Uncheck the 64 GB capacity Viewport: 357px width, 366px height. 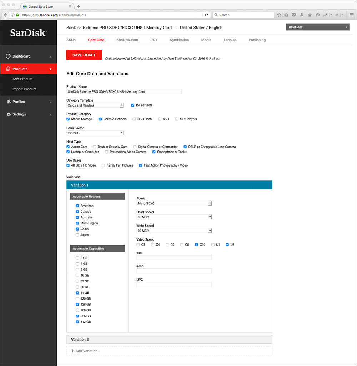pyautogui.click(x=77, y=293)
